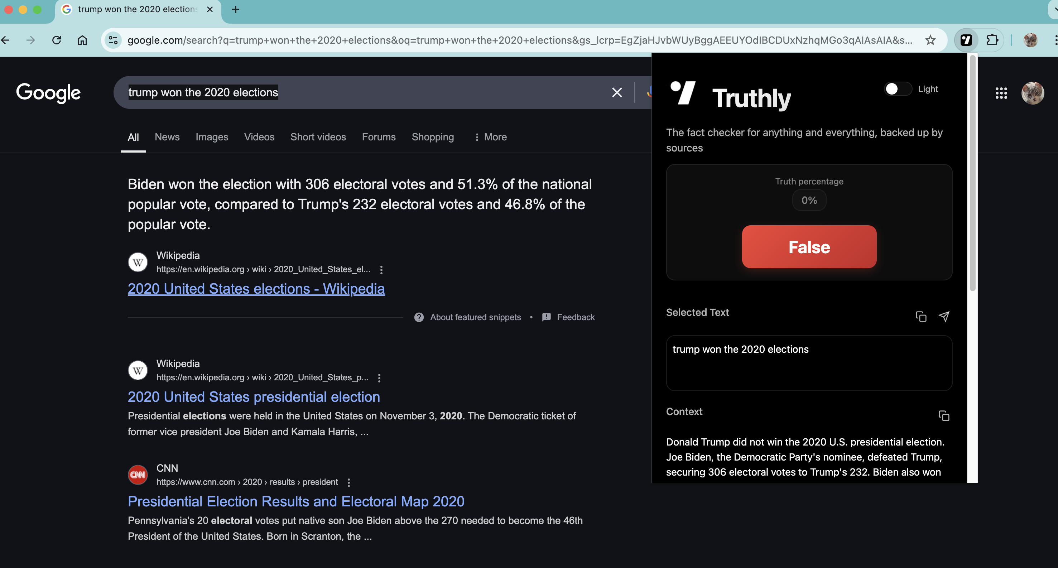The width and height of the screenshot is (1058, 568).
Task: Copy the Selected Text in Truthly
Action: (x=921, y=317)
